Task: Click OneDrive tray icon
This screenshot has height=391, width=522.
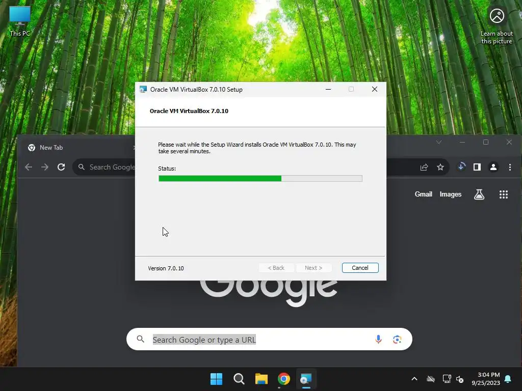Action: point(431,379)
